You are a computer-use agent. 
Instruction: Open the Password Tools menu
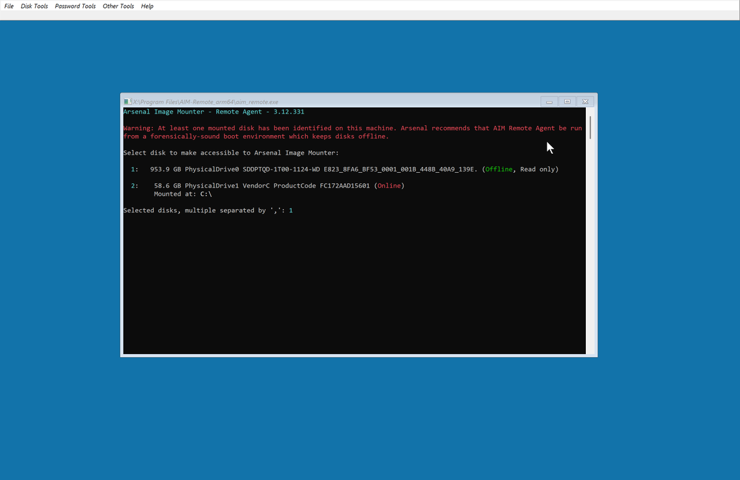(75, 6)
